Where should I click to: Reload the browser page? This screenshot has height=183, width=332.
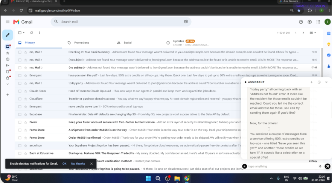click(x=21, y=10)
